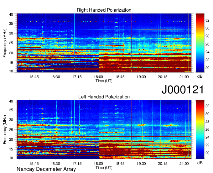Click 35 MHz tick on Right Handed plot
The height and width of the screenshot is (173, 213).
point(11,24)
